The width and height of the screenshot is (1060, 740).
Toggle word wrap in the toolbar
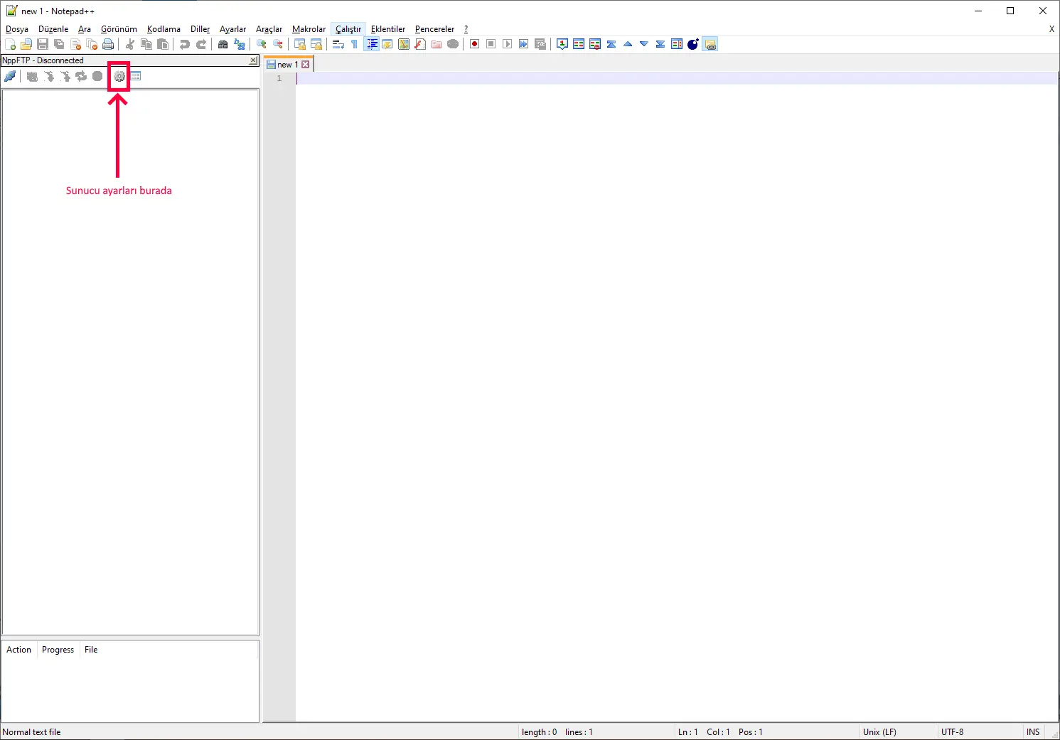(x=338, y=43)
